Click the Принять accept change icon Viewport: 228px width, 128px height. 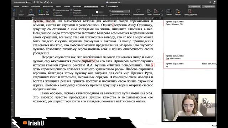pyautogui.click(x=149, y=11)
